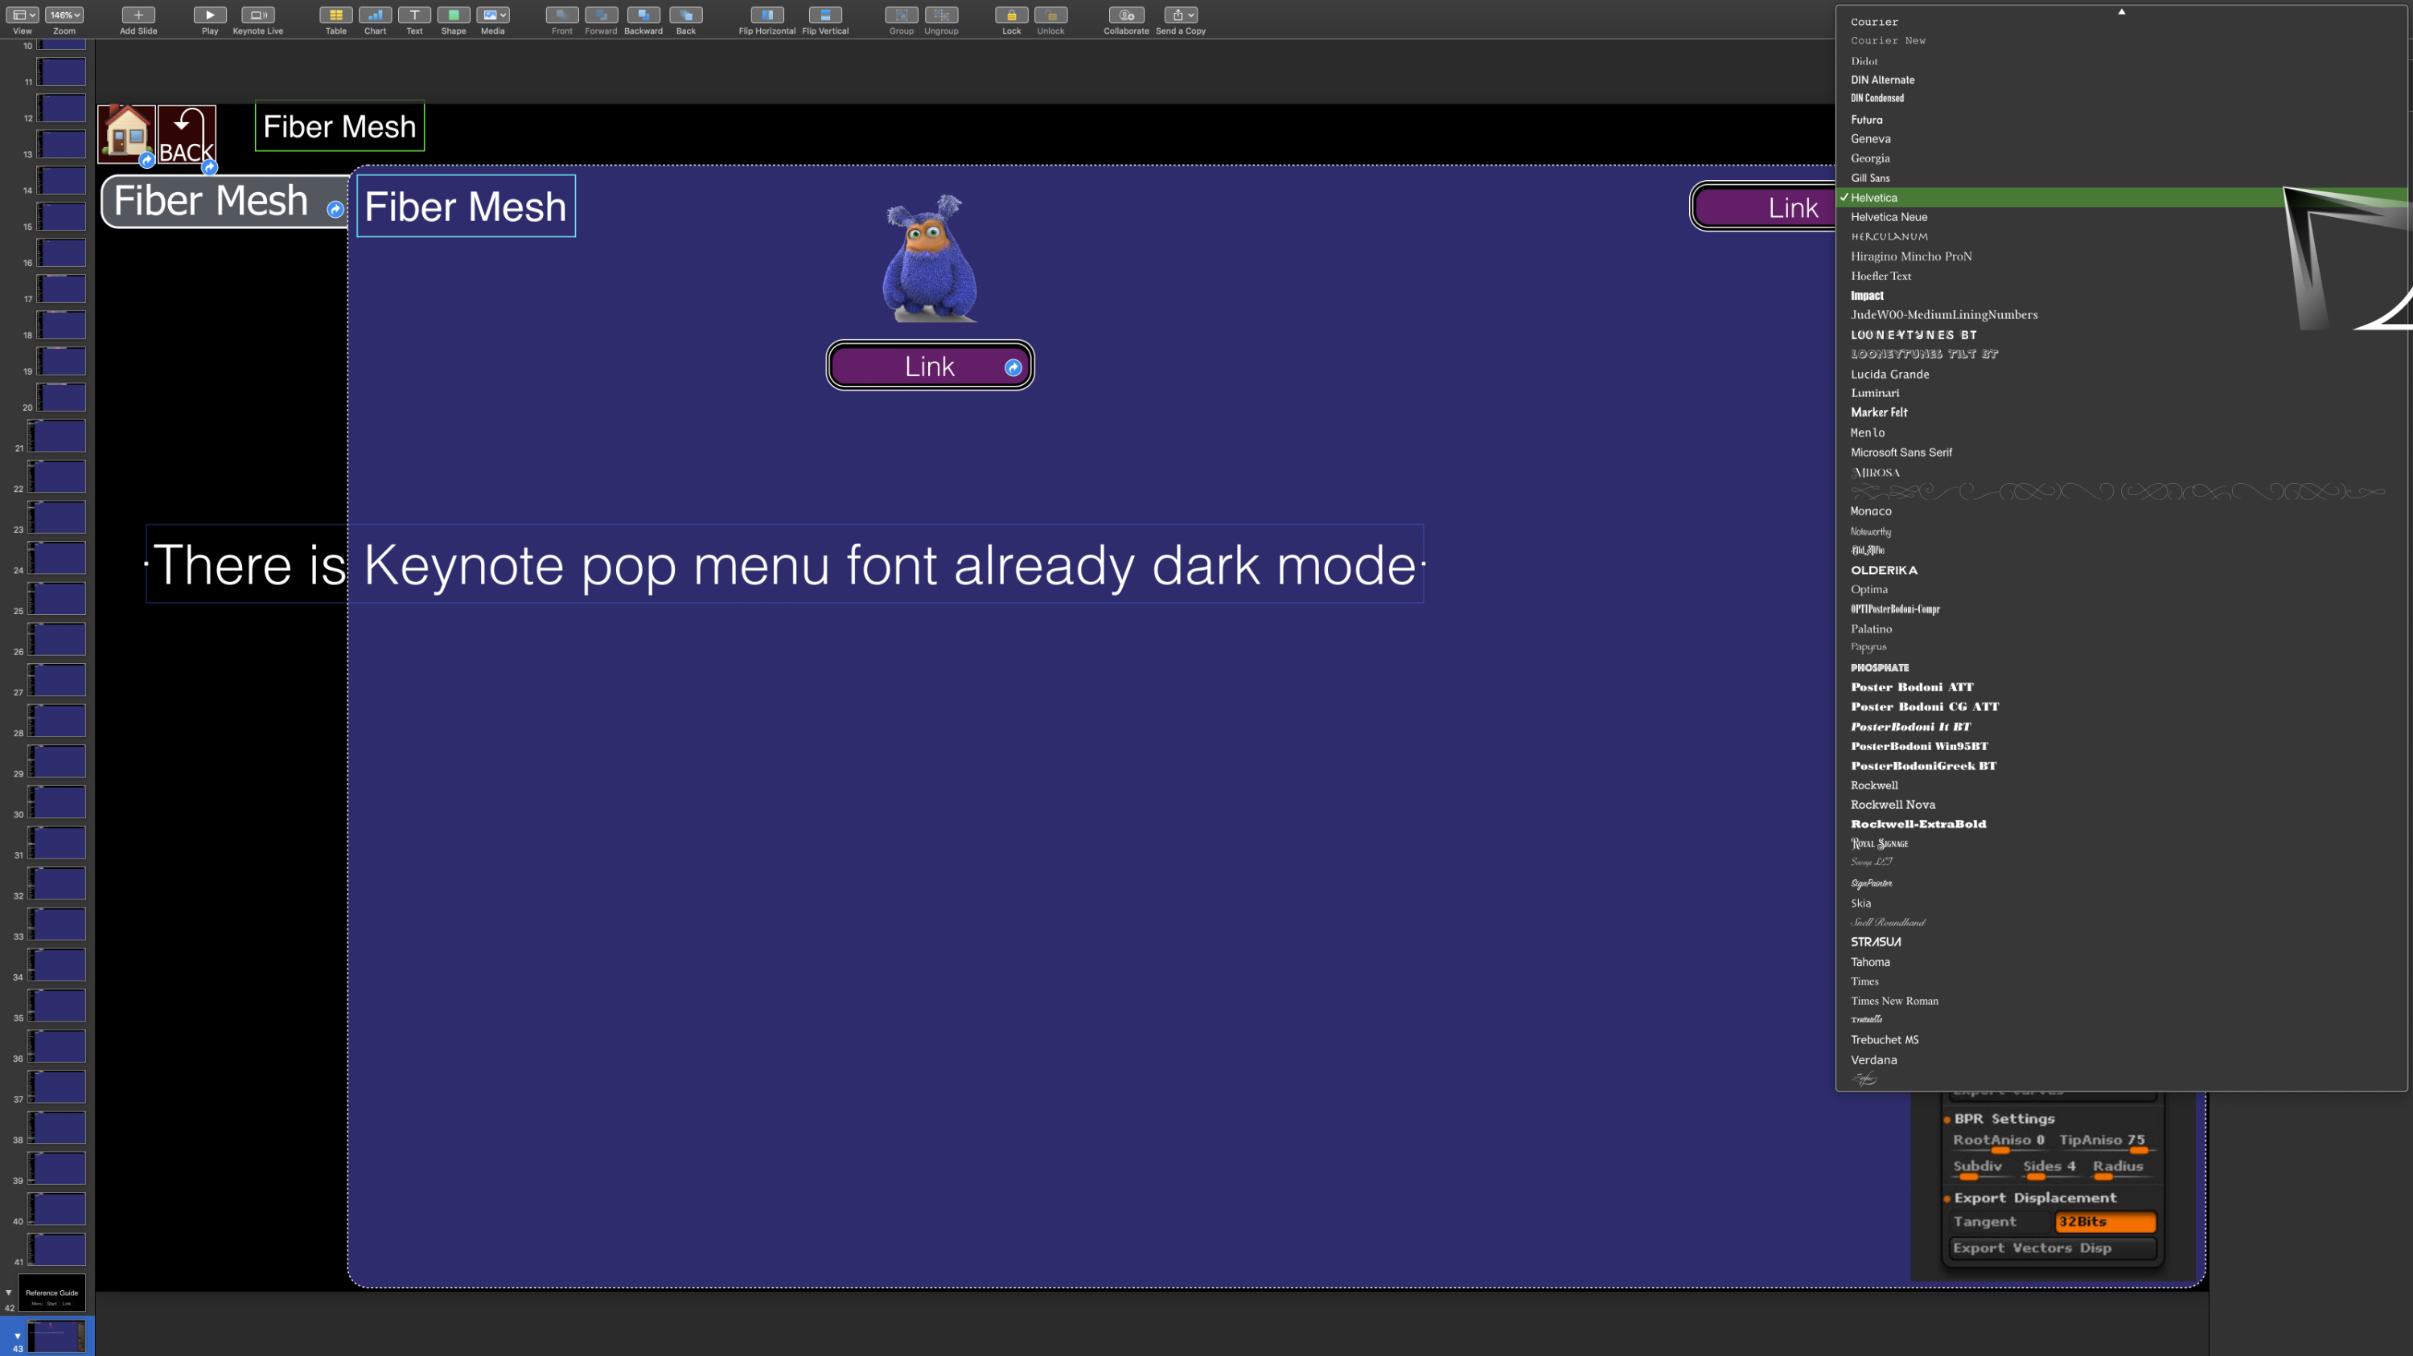Pick Rockwell Nova font
This screenshot has height=1356, width=2413.
[x=2121, y=805]
